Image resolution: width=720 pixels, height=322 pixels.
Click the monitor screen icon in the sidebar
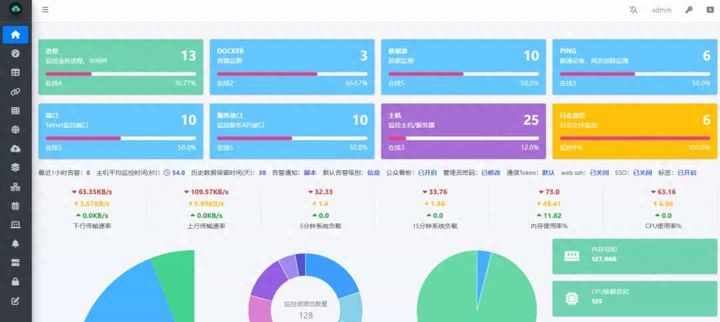[x=15, y=224]
